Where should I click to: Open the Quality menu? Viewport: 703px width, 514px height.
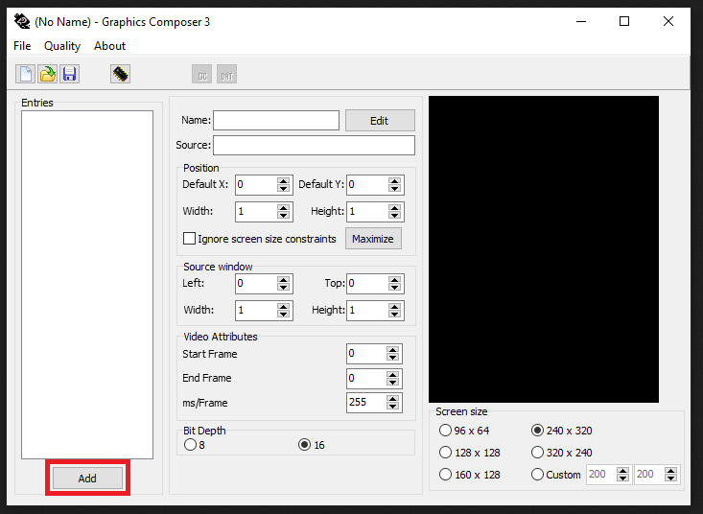(x=62, y=46)
